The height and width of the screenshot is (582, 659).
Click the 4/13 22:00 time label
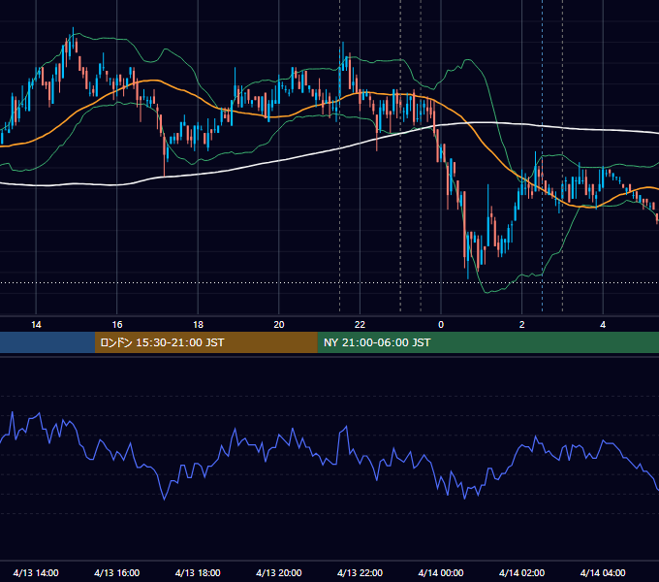tap(360, 572)
